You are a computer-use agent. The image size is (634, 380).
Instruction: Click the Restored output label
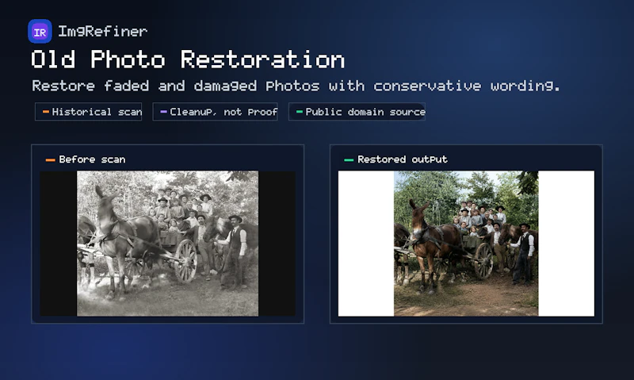(403, 159)
